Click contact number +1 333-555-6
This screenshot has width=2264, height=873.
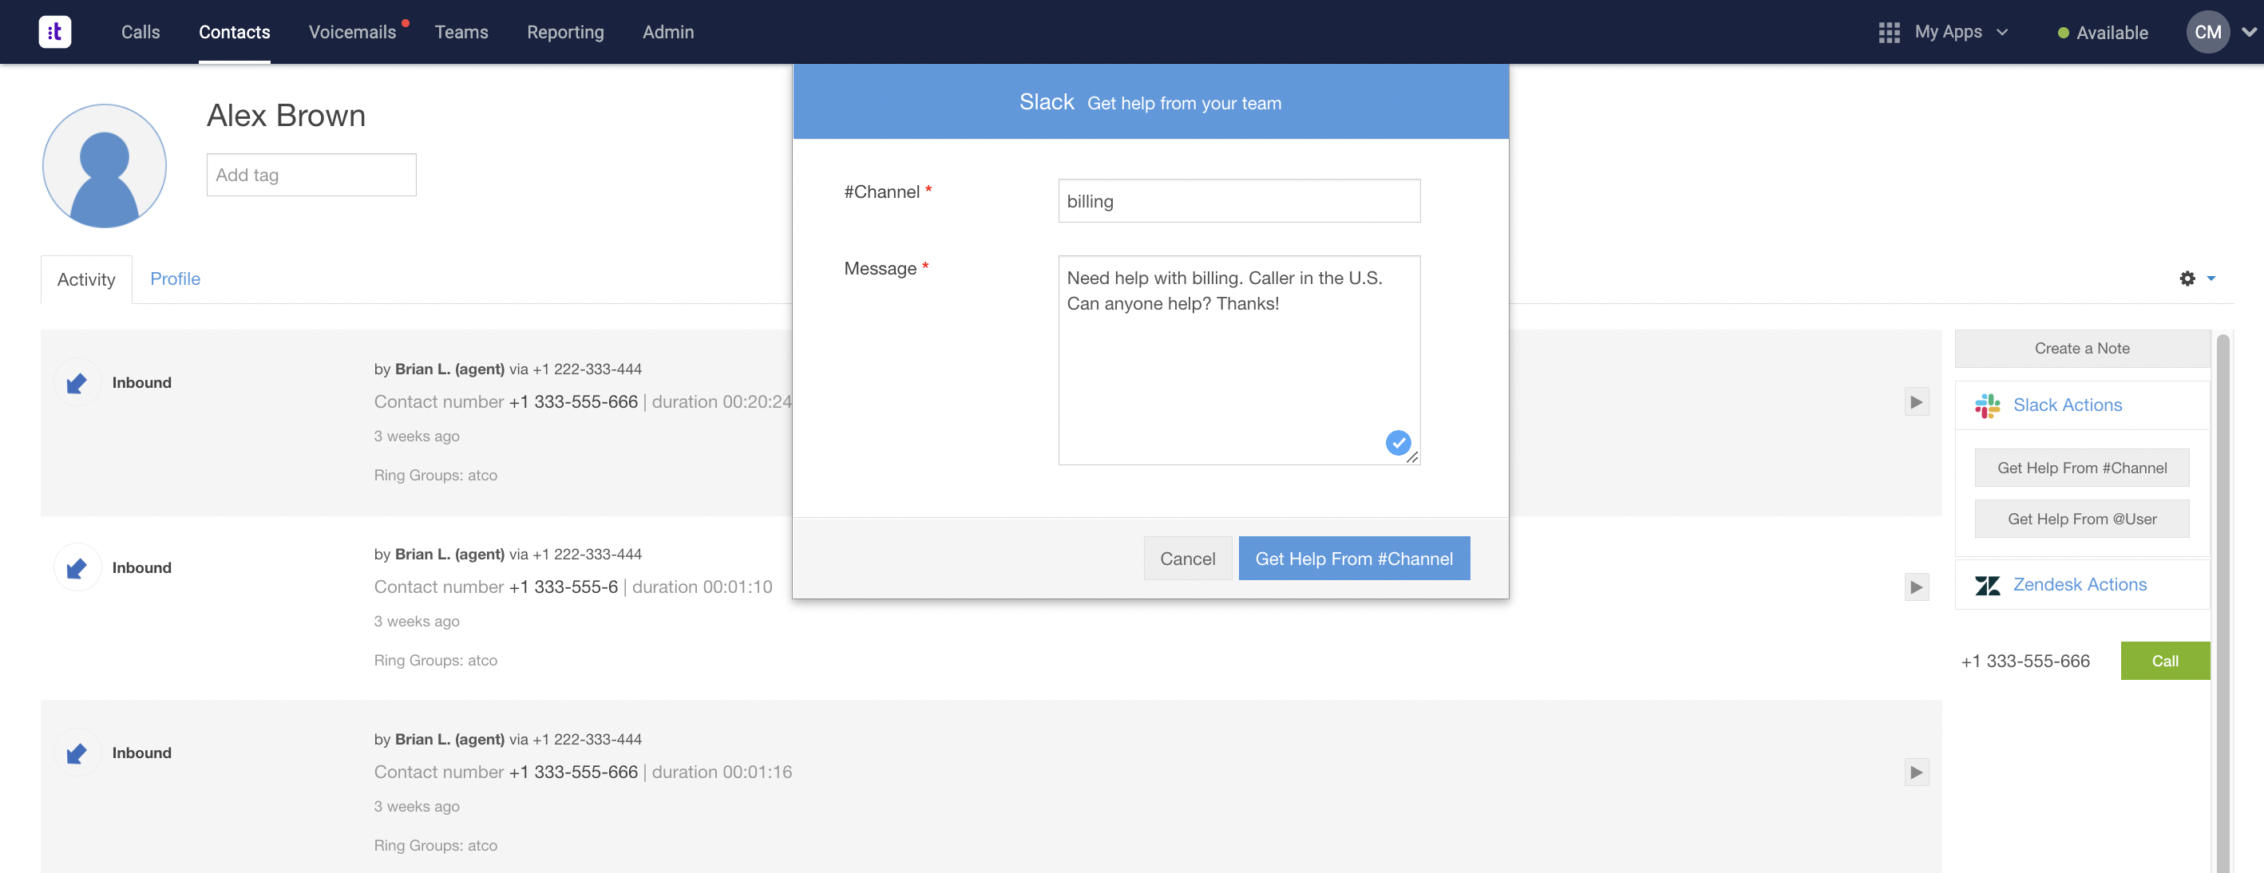564,587
